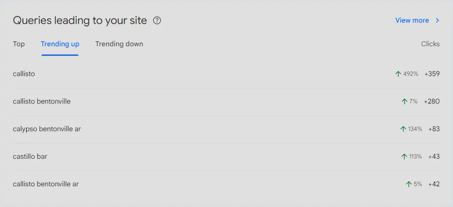The width and height of the screenshot is (453, 207).
Task: Click green up arrow beside 134%
Action: 403,129
